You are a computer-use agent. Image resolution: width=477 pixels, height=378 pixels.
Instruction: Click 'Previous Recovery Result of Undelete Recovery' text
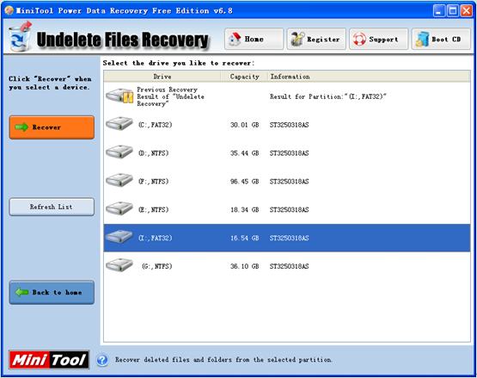point(170,96)
